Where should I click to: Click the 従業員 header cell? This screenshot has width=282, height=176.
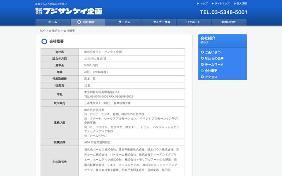tap(60, 85)
